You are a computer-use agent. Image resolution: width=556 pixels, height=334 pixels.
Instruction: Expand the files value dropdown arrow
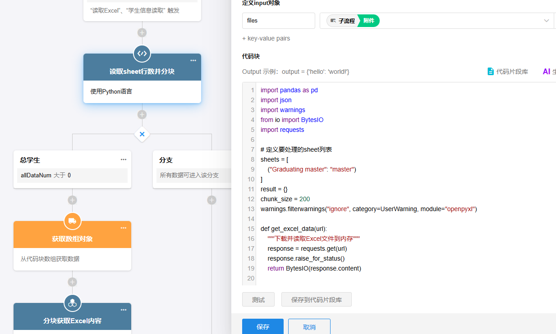[x=547, y=21]
